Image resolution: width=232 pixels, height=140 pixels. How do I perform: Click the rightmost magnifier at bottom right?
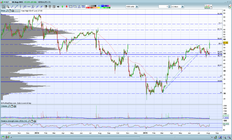click(229, 137)
